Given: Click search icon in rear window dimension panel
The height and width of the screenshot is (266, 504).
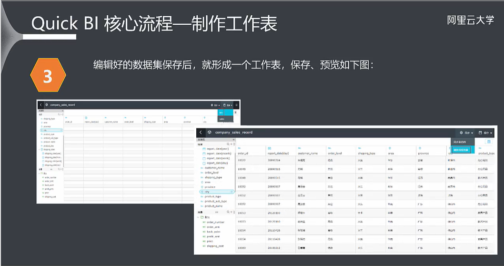Looking at the screenshot, I should coord(59,114).
